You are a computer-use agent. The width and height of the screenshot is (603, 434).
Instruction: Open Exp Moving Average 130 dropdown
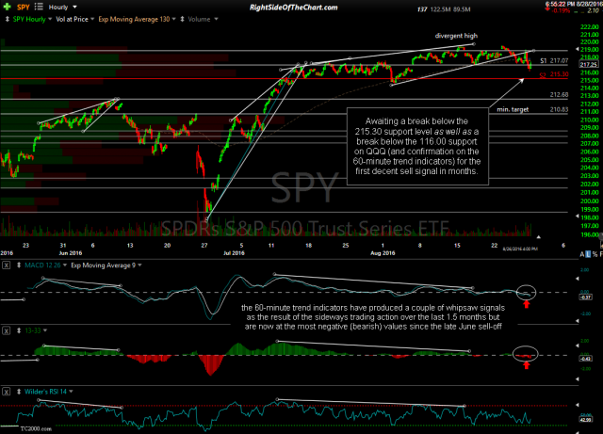[x=173, y=19]
